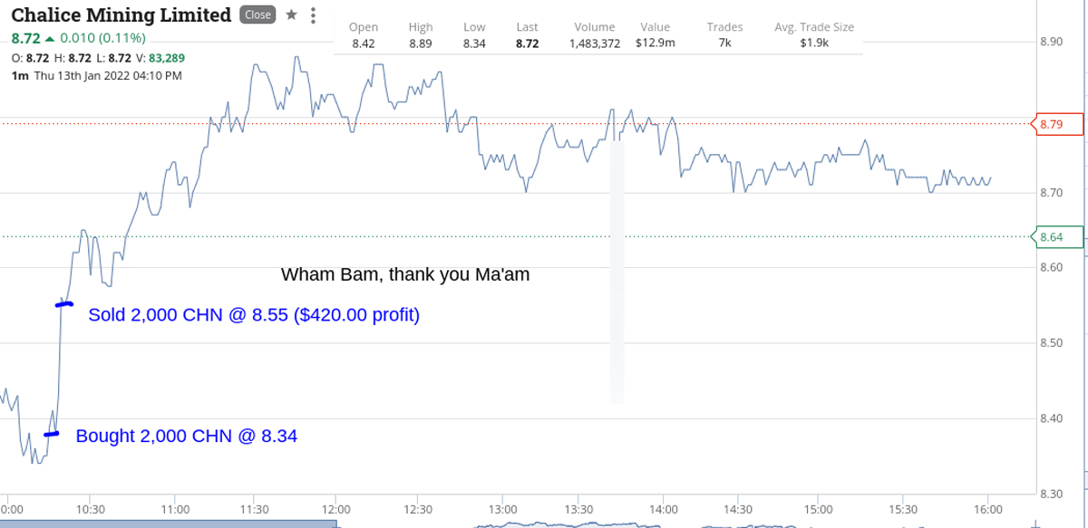Click the blue buy marker at 8.34
Image resolution: width=1088 pixels, height=528 pixels.
tap(52, 434)
